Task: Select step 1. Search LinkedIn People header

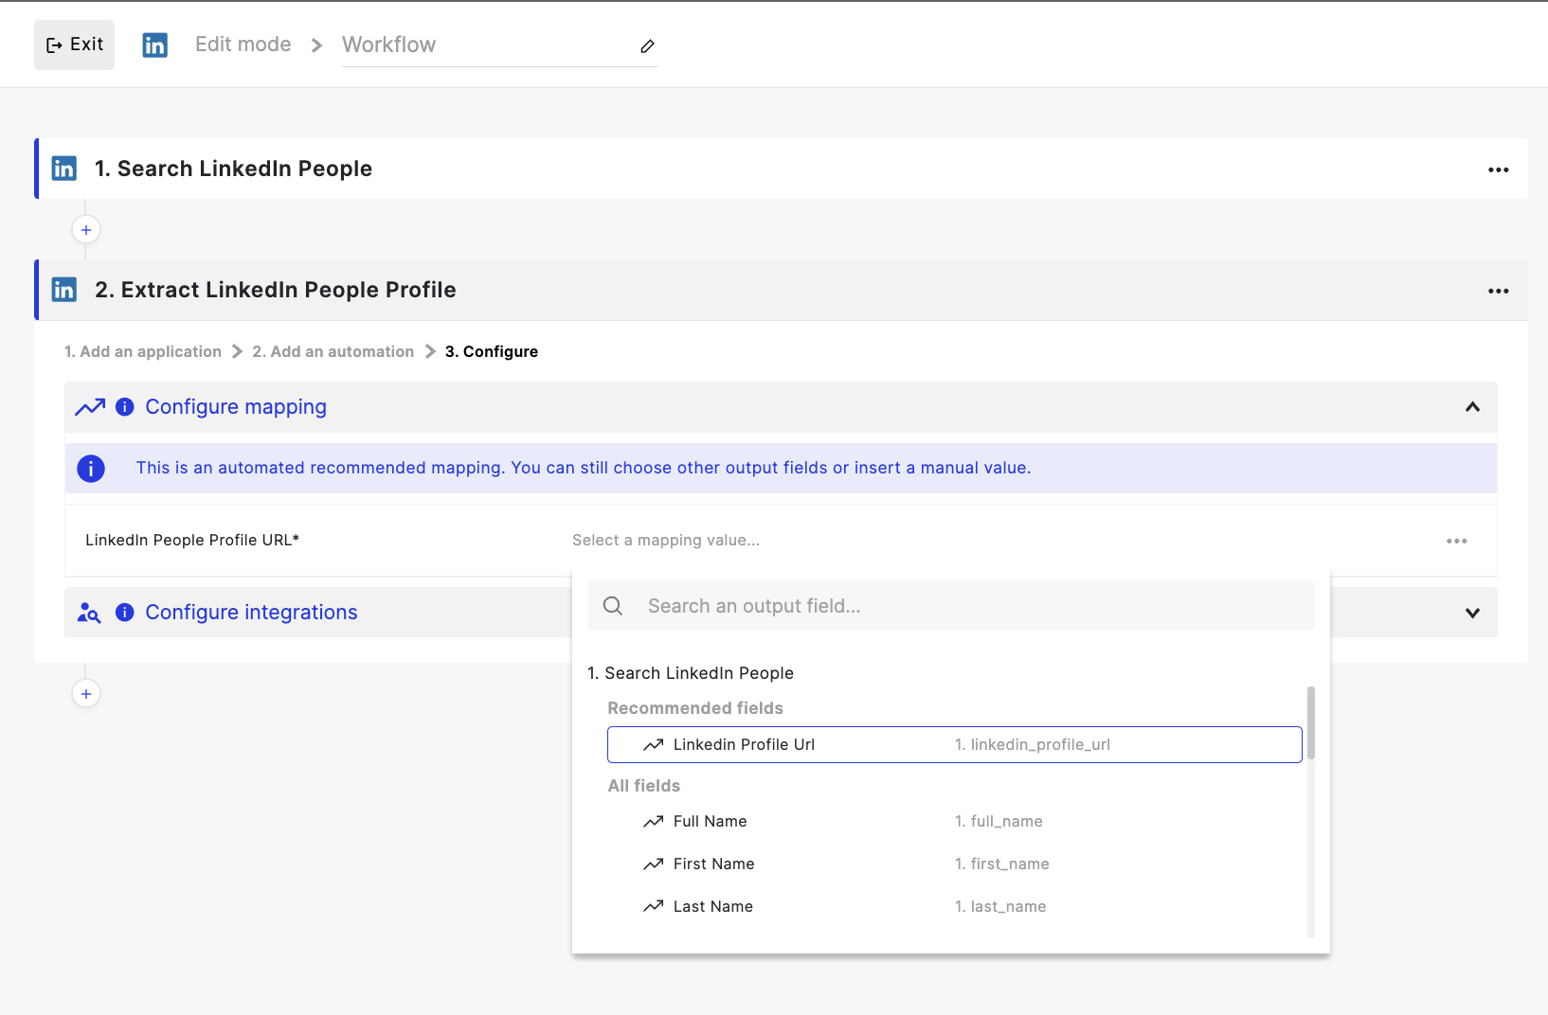Action: (783, 169)
